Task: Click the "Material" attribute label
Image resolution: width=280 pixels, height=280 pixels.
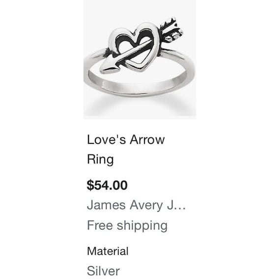Action: tap(108, 251)
